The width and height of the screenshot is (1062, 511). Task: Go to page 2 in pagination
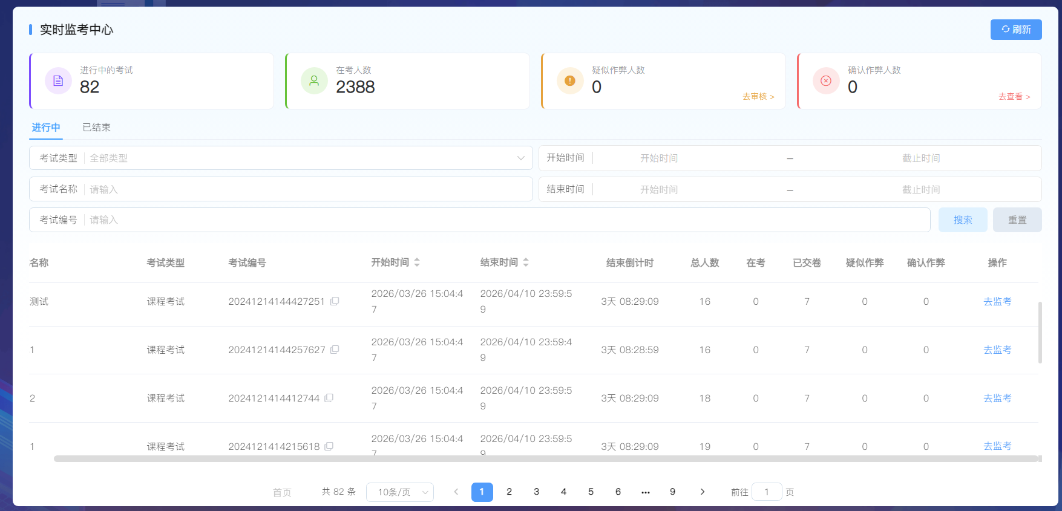(510, 492)
